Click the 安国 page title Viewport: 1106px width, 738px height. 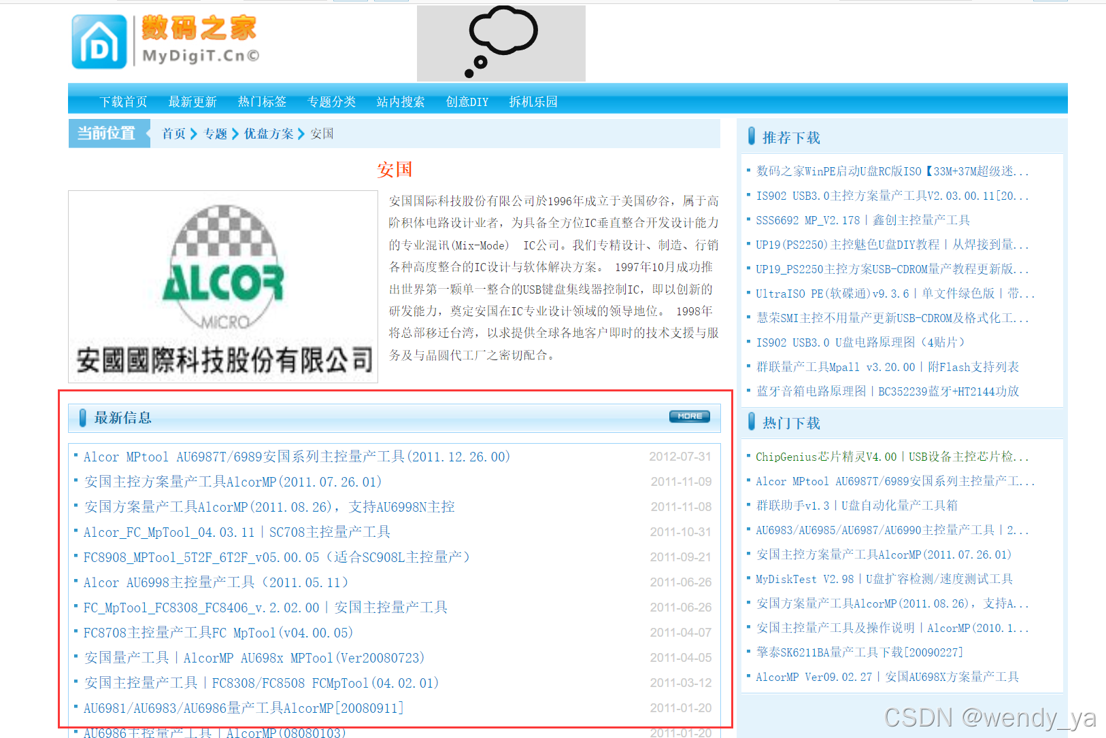395,169
